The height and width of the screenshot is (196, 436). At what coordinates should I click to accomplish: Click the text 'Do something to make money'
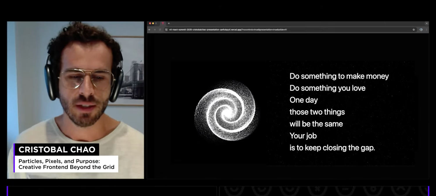[339, 76]
